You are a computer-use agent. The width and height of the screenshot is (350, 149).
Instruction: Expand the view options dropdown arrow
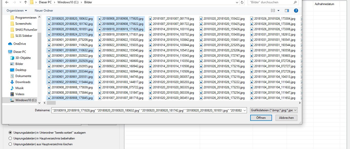pyautogui.click(x=279, y=11)
